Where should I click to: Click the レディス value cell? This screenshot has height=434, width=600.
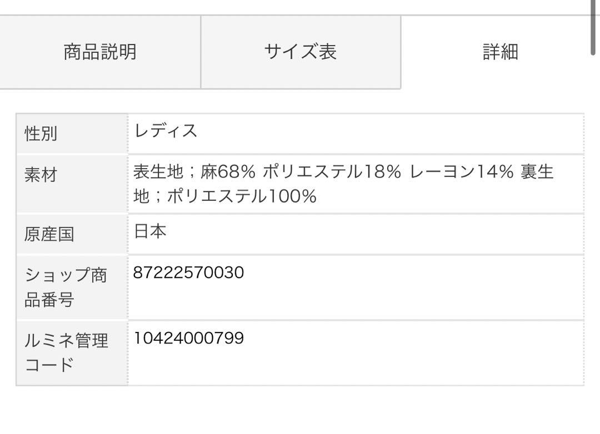point(356,134)
